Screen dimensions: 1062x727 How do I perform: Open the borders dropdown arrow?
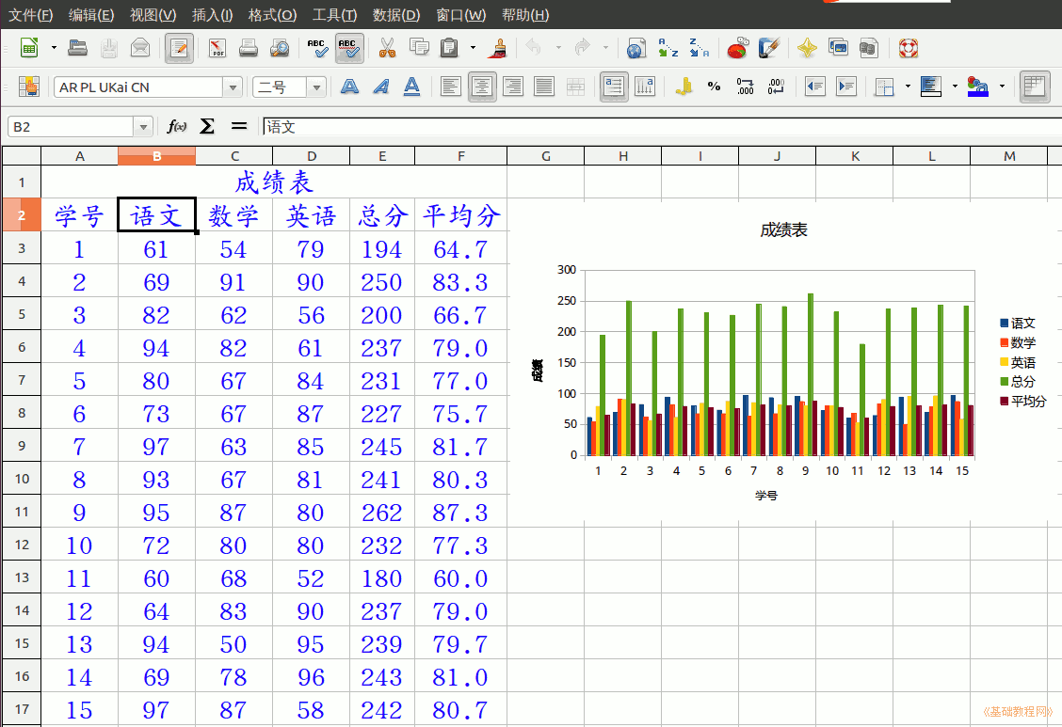[908, 87]
